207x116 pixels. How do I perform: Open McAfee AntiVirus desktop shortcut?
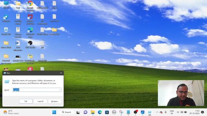(x=30, y=19)
